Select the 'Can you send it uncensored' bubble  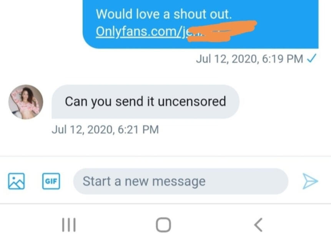(x=145, y=102)
